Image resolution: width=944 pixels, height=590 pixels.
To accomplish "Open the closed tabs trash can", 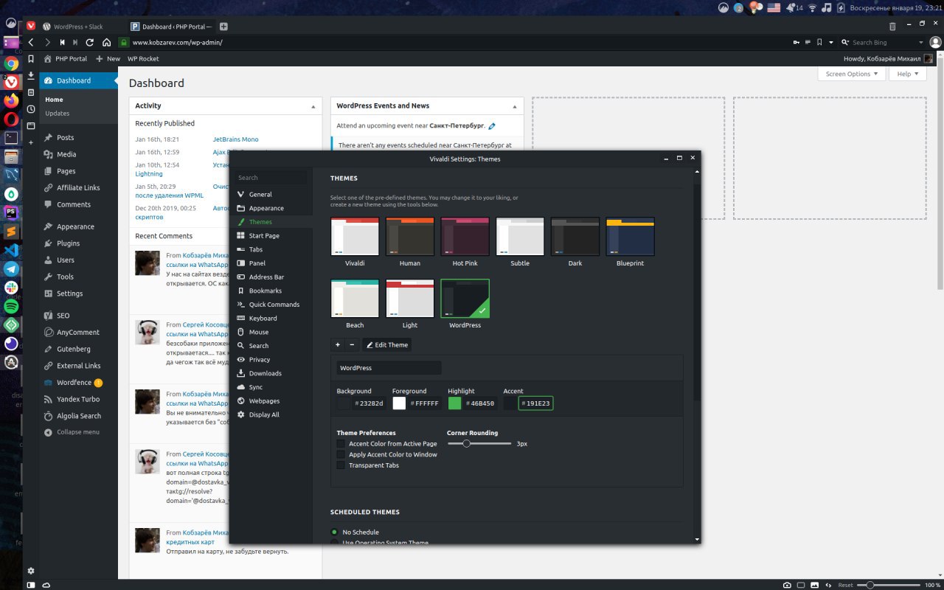I will coord(892,27).
